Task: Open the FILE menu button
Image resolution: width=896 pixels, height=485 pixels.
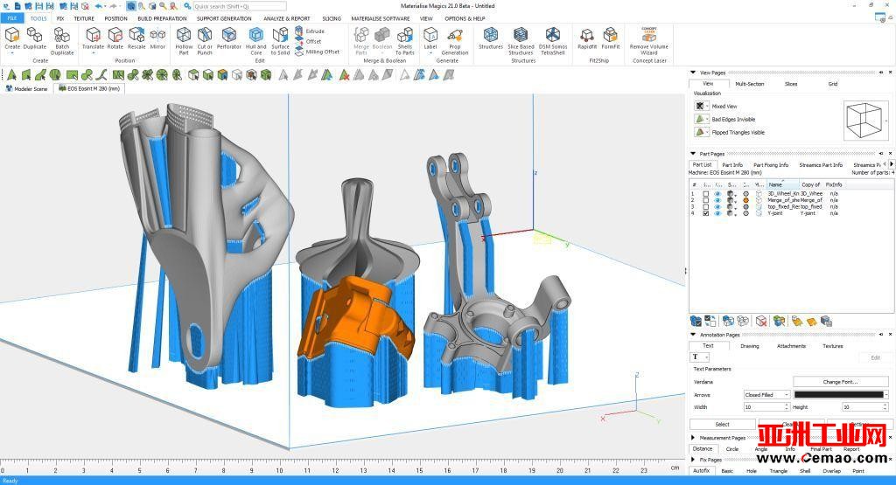Action: coord(11,18)
